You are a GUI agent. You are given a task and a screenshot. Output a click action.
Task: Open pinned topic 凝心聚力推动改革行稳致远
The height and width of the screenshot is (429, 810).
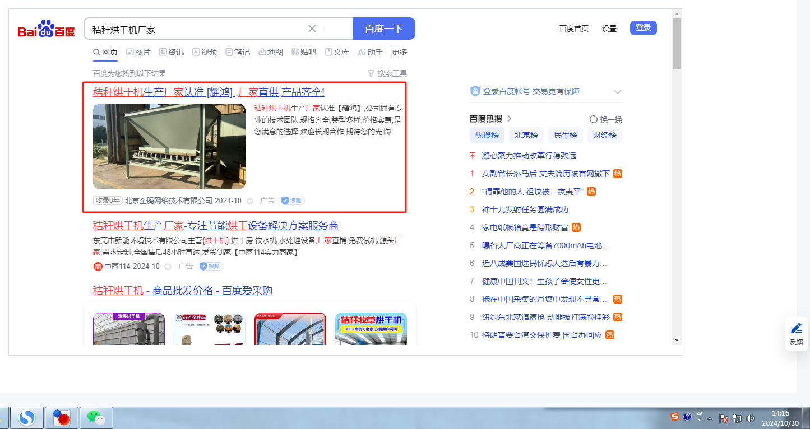tap(529, 156)
